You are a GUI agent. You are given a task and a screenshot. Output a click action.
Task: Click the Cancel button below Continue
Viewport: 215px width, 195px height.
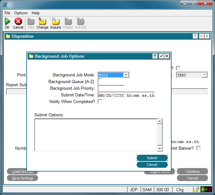pos(192,178)
